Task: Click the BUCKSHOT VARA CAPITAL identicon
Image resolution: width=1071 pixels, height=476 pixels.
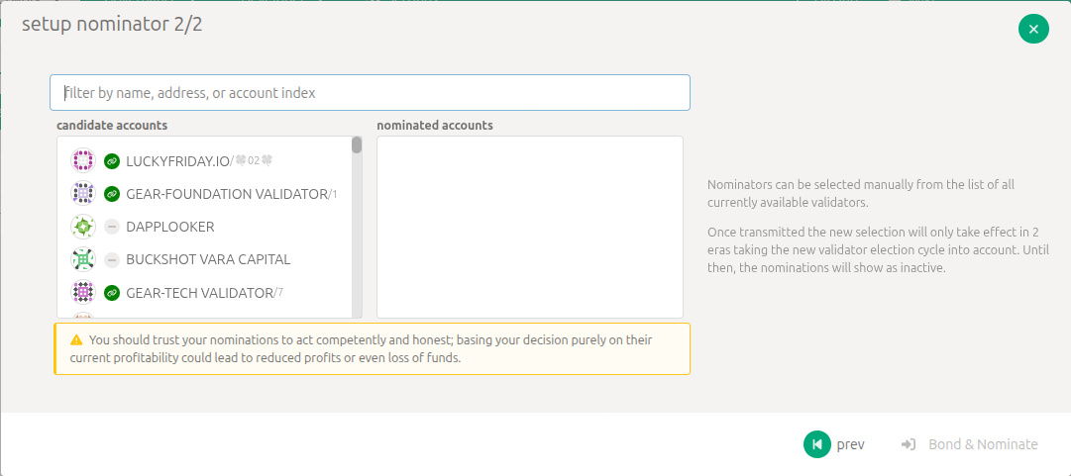Action: pyautogui.click(x=83, y=259)
